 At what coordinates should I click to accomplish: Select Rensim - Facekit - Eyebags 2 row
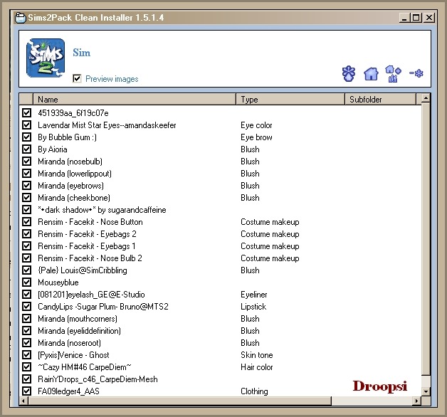click(x=220, y=233)
